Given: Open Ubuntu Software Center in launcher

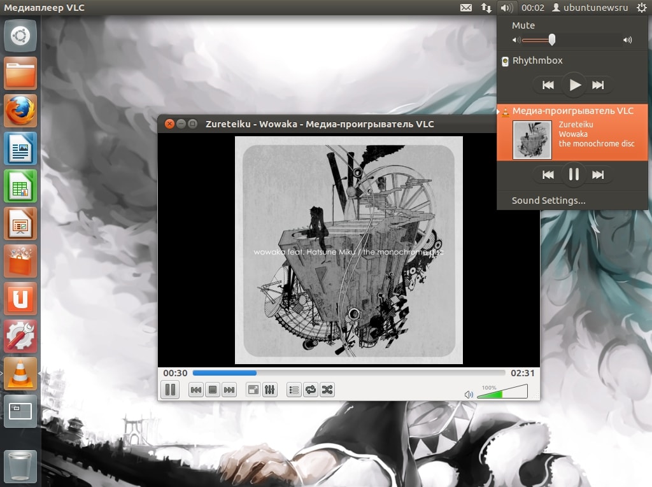Looking at the screenshot, I should pyautogui.click(x=20, y=261).
